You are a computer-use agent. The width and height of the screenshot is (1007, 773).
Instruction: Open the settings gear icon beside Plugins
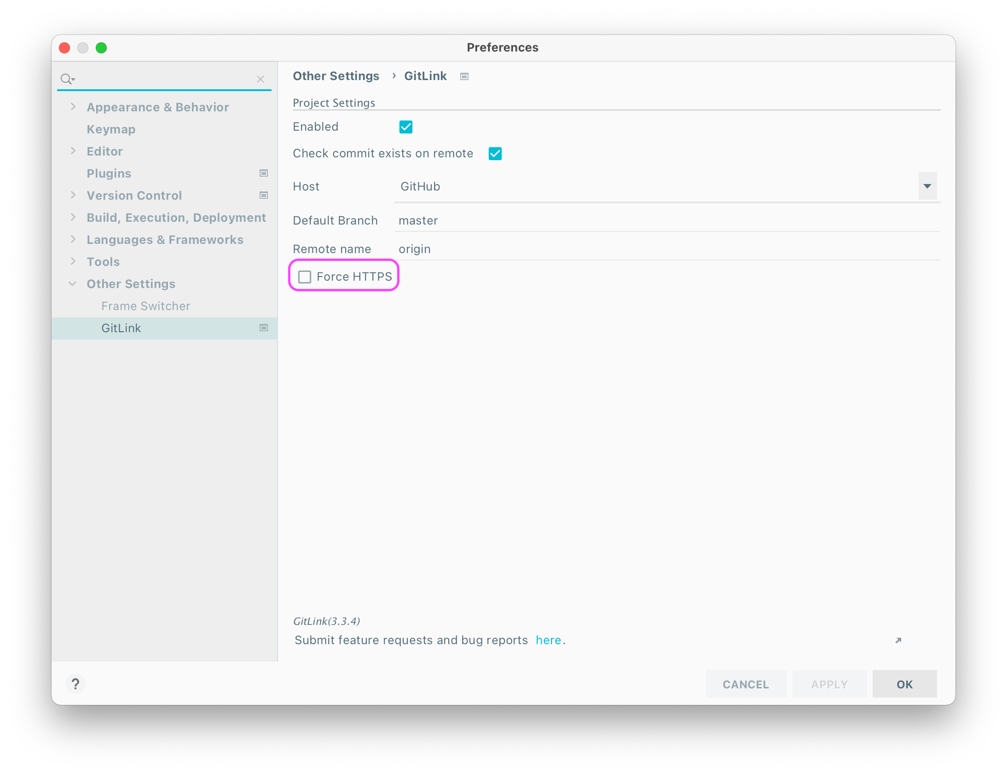tap(263, 173)
